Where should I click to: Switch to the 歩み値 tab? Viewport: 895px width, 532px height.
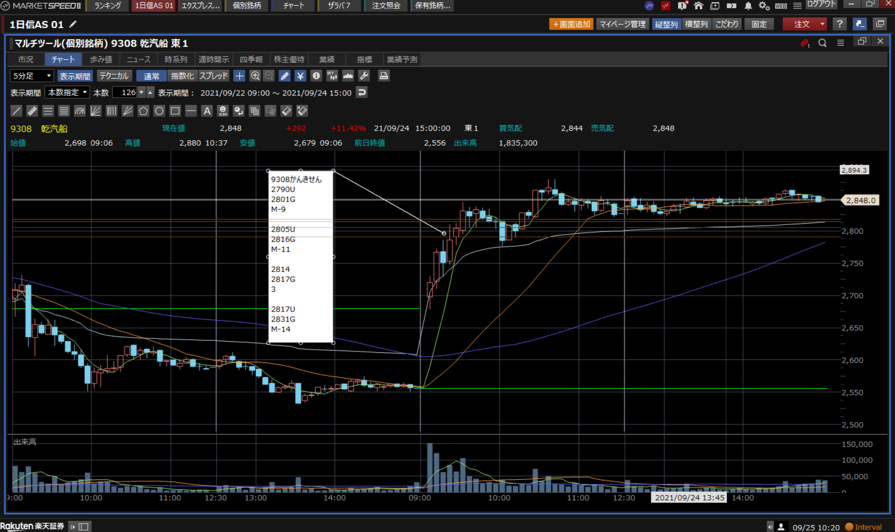101,59
